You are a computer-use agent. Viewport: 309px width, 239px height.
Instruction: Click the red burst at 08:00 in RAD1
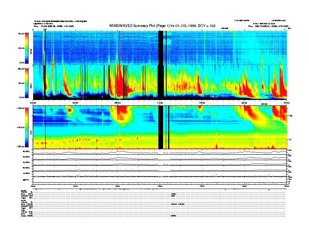(x=119, y=83)
